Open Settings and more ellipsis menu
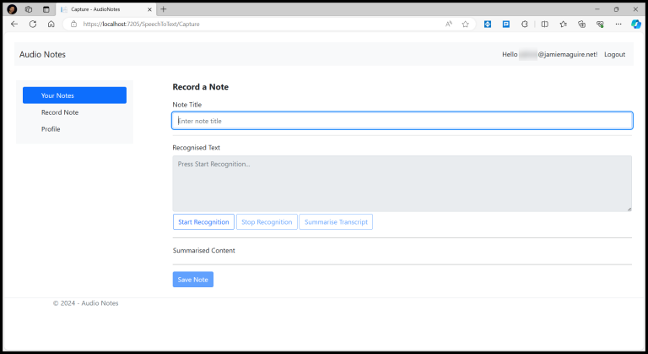The width and height of the screenshot is (648, 354). click(x=618, y=24)
